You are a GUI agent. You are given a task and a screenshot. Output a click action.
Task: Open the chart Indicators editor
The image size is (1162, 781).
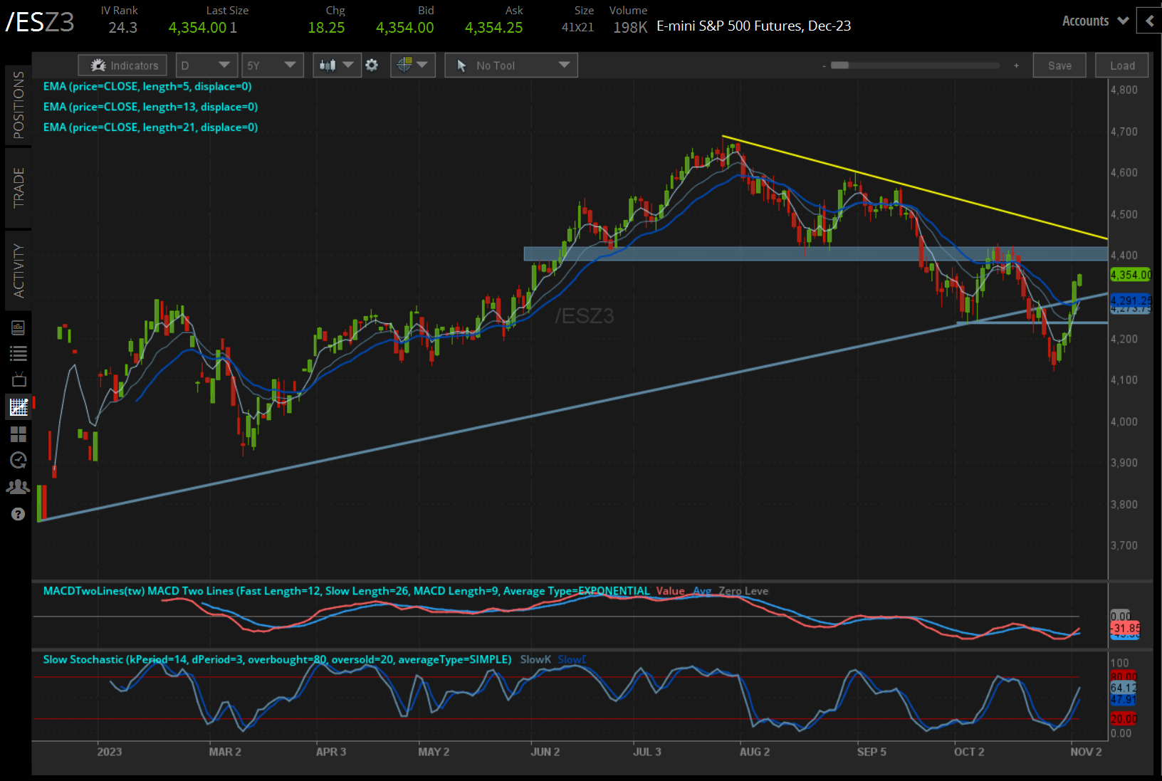pyautogui.click(x=122, y=65)
